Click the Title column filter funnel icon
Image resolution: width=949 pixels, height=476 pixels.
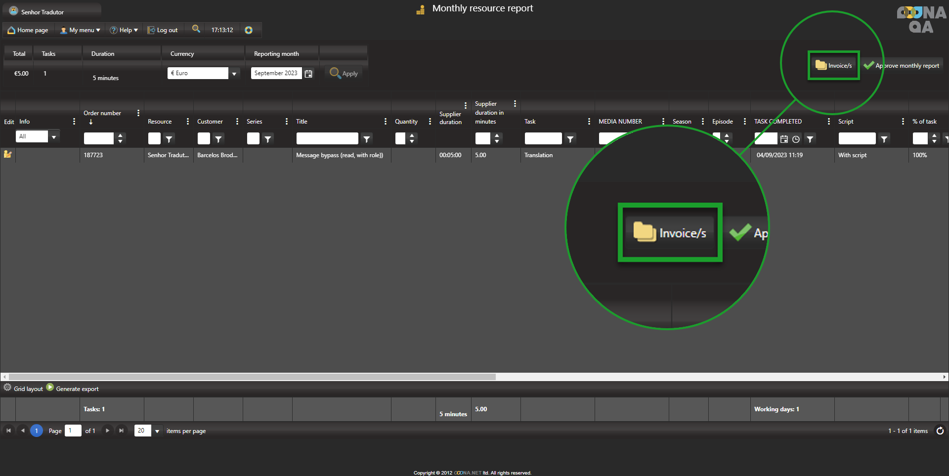[366, 139]
